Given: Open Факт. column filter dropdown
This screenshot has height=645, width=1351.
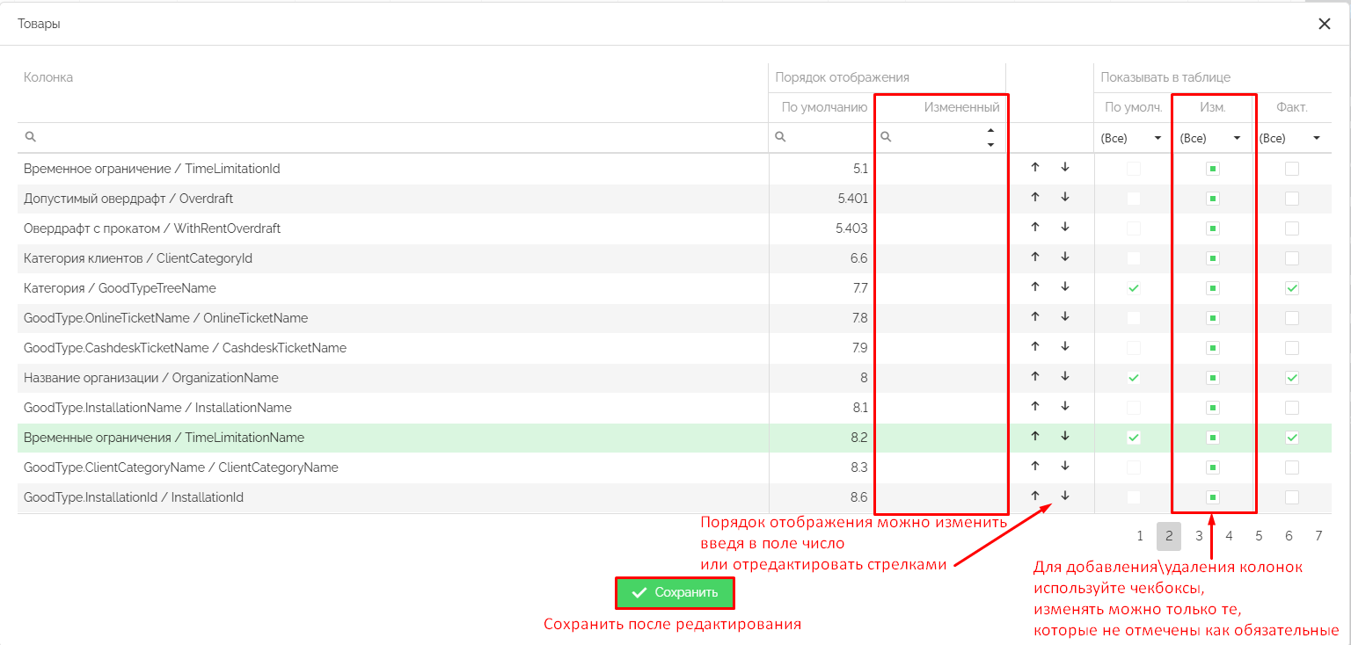Looking at the screenshot, I should point(1290,138).
